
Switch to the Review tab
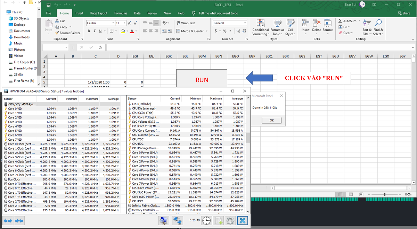click(x=152, y=13)
